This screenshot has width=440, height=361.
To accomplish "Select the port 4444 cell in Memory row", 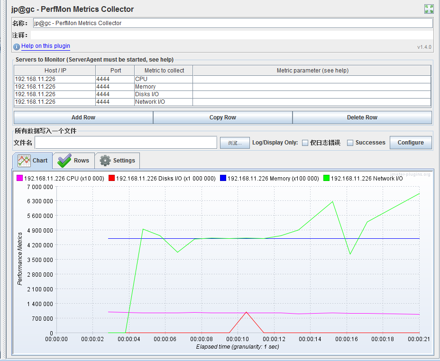I will pyautogui.click(x=115, y=87).
